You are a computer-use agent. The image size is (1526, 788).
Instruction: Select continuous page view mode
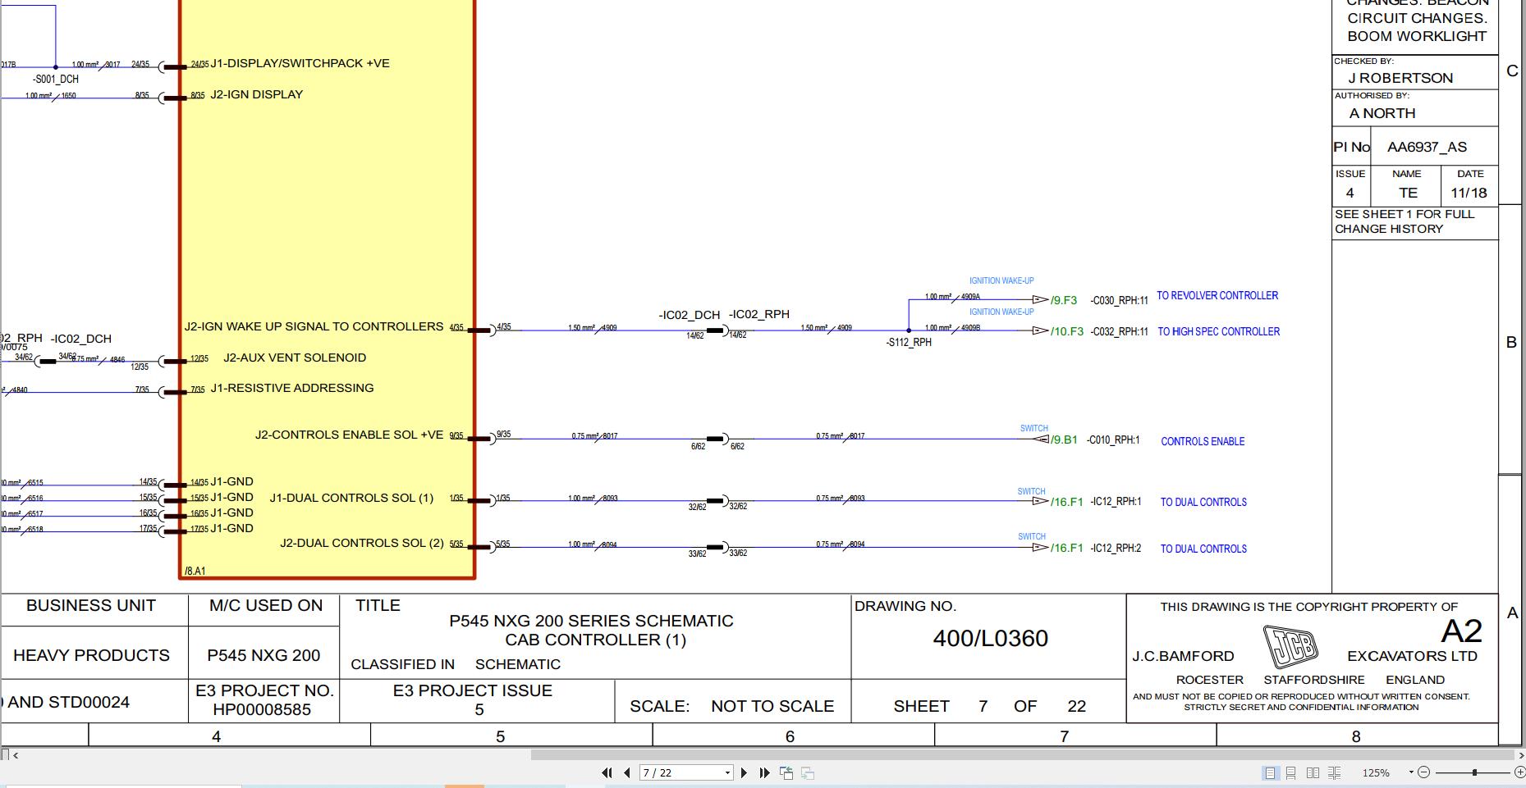(1291, 772)
